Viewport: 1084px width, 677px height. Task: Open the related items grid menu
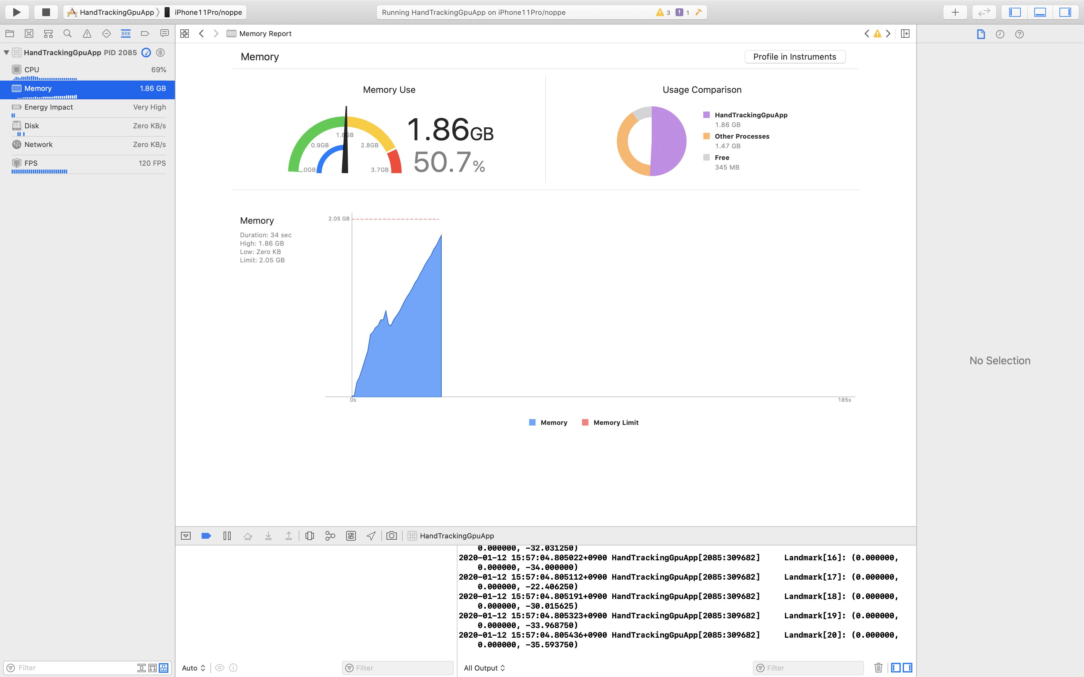pyautogui.click(x=185, y=34)
